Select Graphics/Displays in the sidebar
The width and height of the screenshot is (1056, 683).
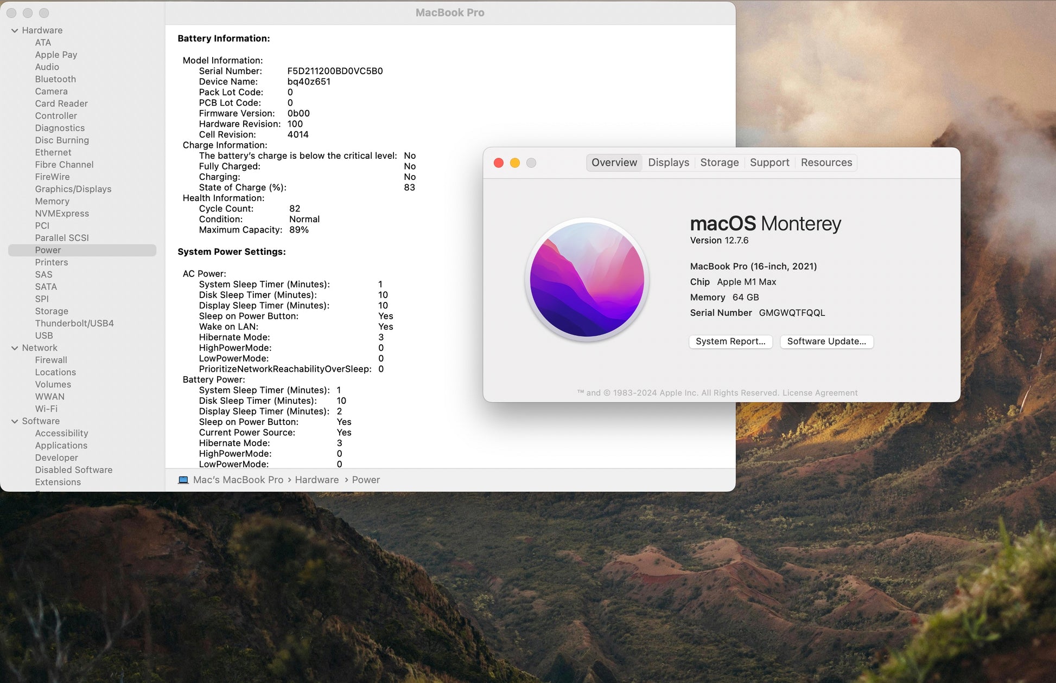(73, 189)
